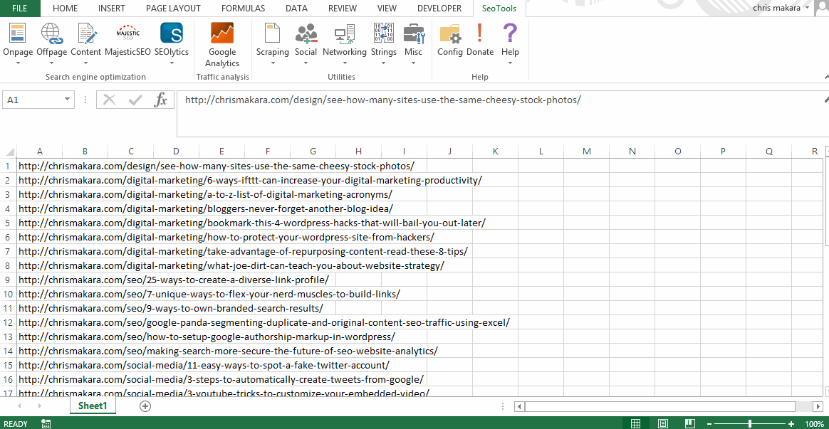Click the horizontal scrollbar right arrow
This screenshot has width=829, height=429.
coord(818,406)
